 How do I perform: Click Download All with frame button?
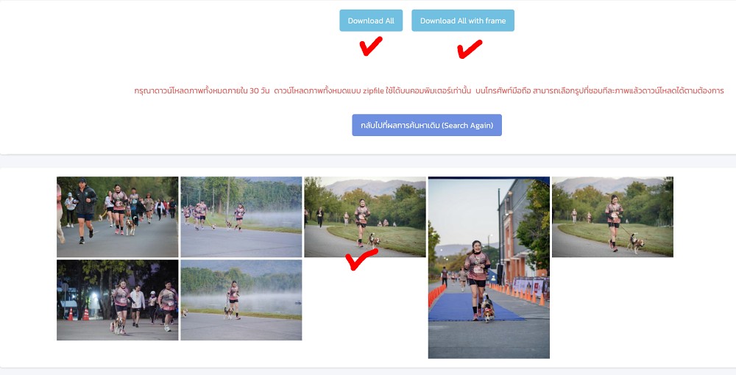pyautogui.click(x=463, y=21)
